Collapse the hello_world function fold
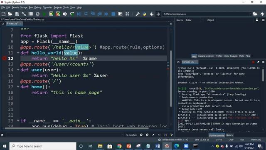Image resolution: width=266 pixels, height=150 pixels. pyautogui.click(x=18, y=53)
